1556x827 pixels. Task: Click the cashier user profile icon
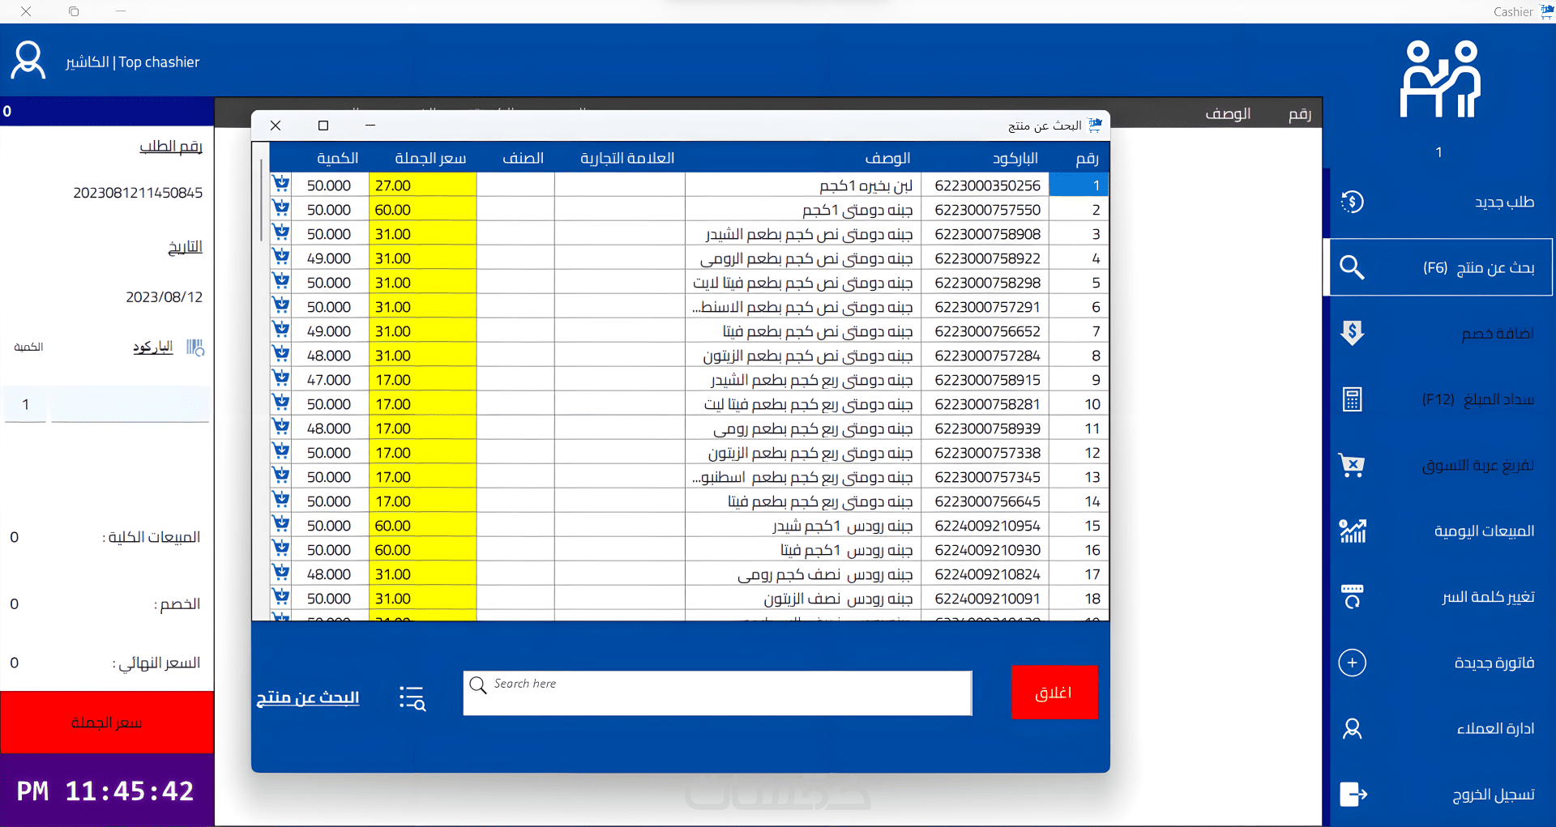(28, 60)
